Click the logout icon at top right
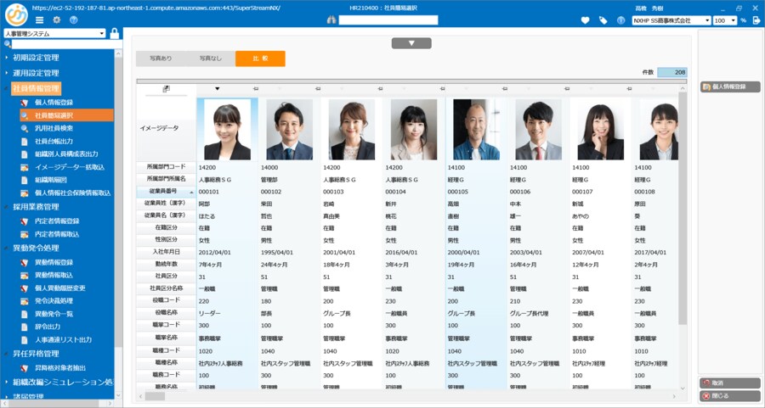The width and height of the screenshot is (765, 408). [756, 20]
